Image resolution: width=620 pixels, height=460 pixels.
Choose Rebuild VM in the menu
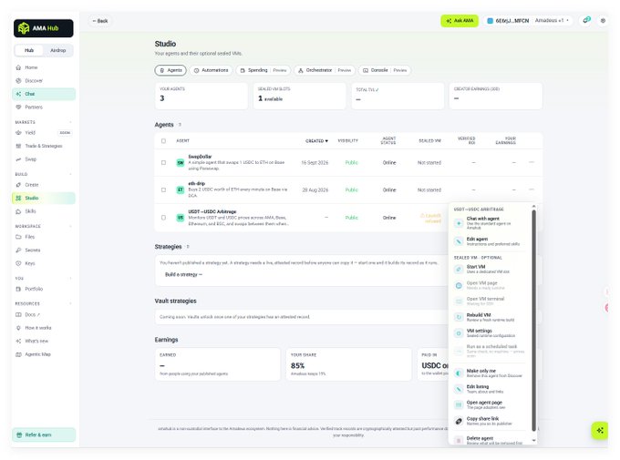click(x=490, y=317)
